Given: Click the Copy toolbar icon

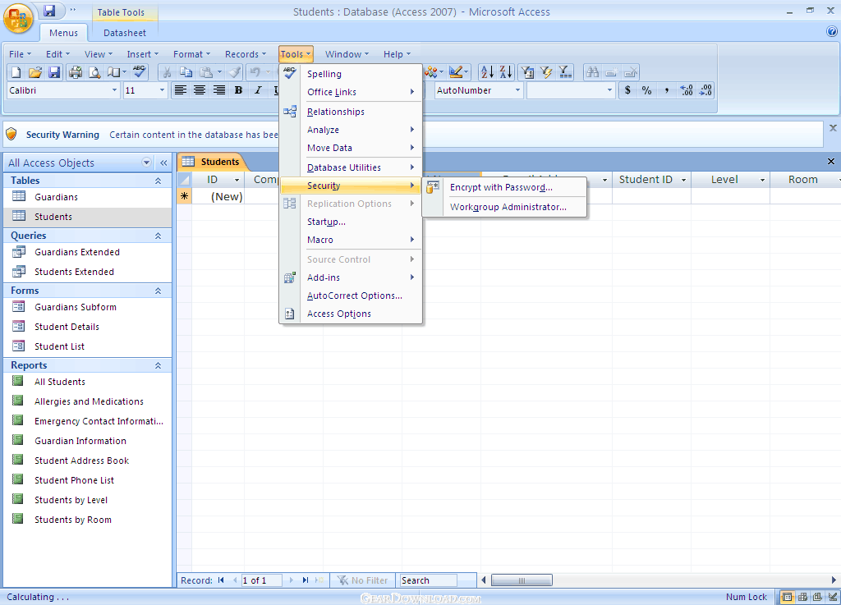Looking at the screenshot, I should 186,72.
